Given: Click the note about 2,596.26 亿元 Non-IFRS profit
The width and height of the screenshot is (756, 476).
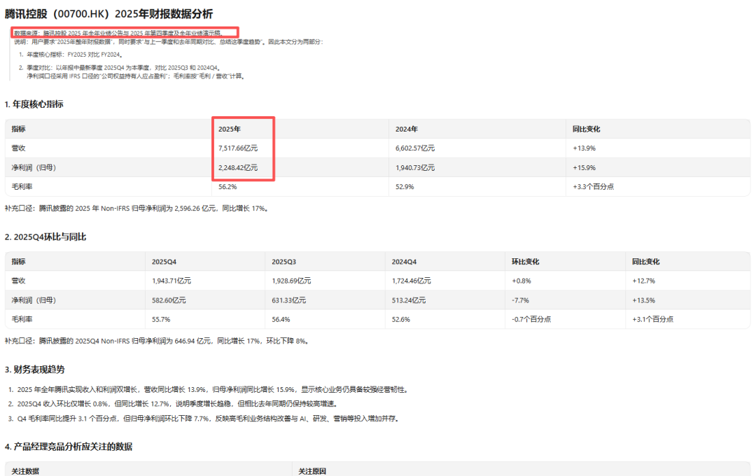Looking at the screenshot, I should tap(136, 209).
